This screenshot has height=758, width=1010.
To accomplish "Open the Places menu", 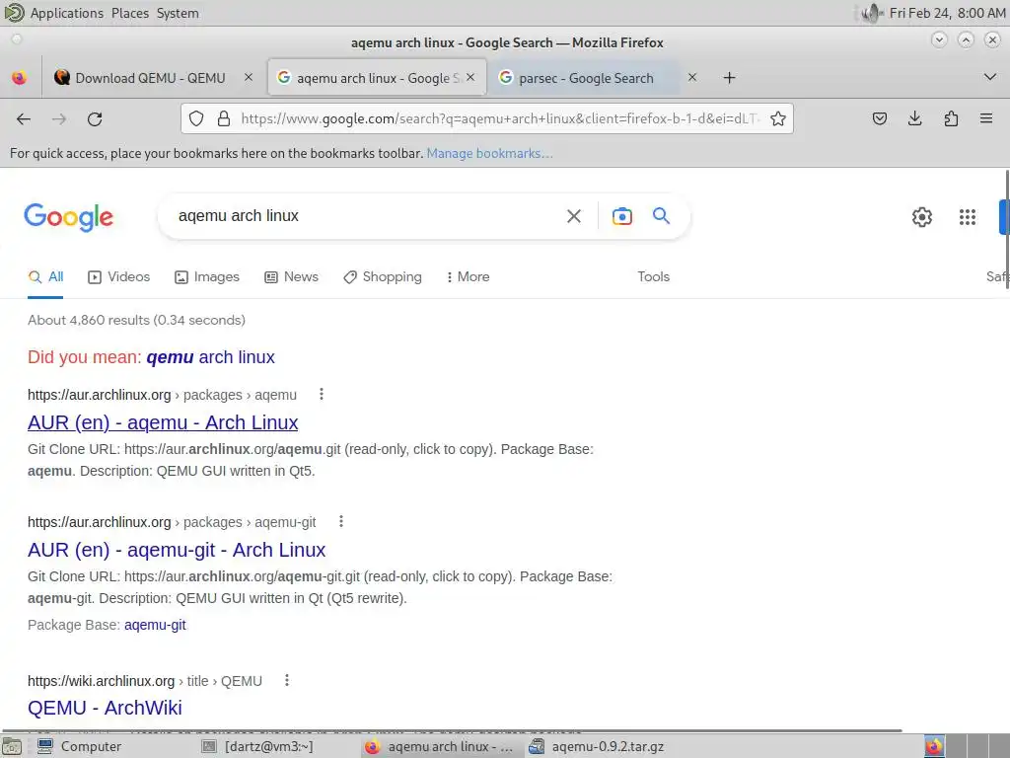I will pos(130,13).
